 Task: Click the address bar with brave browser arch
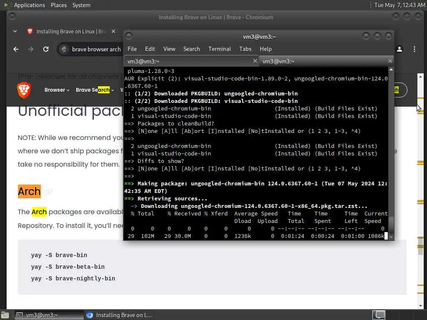click(96, 49)
